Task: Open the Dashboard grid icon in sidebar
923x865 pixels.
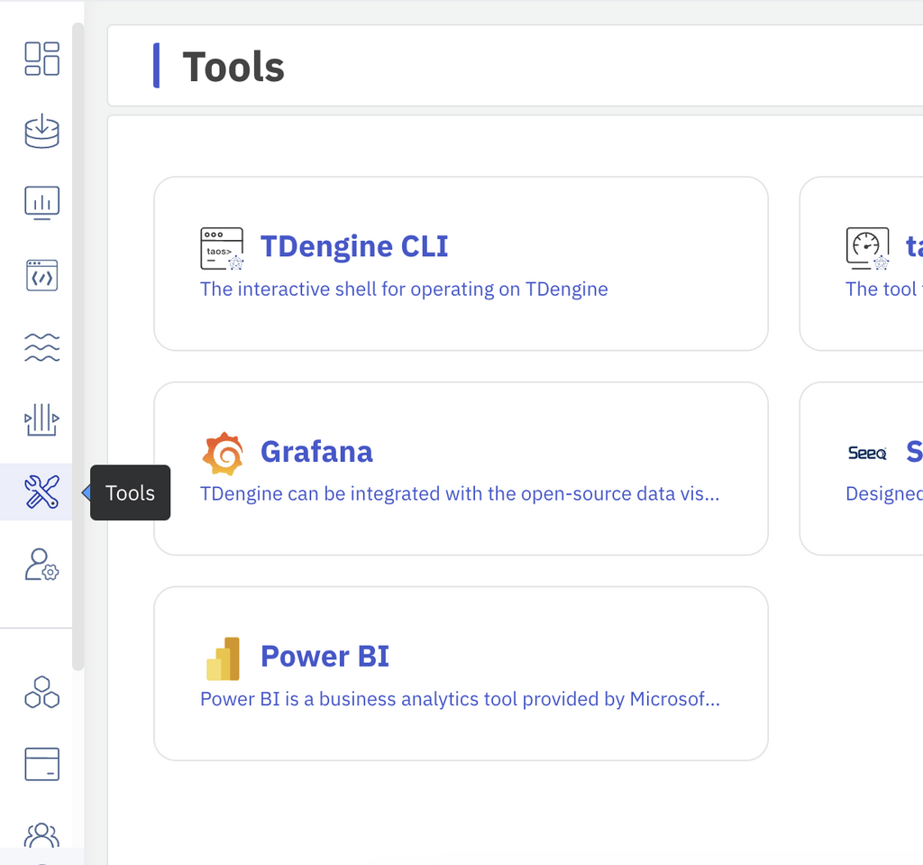Action: pos(41,59)
